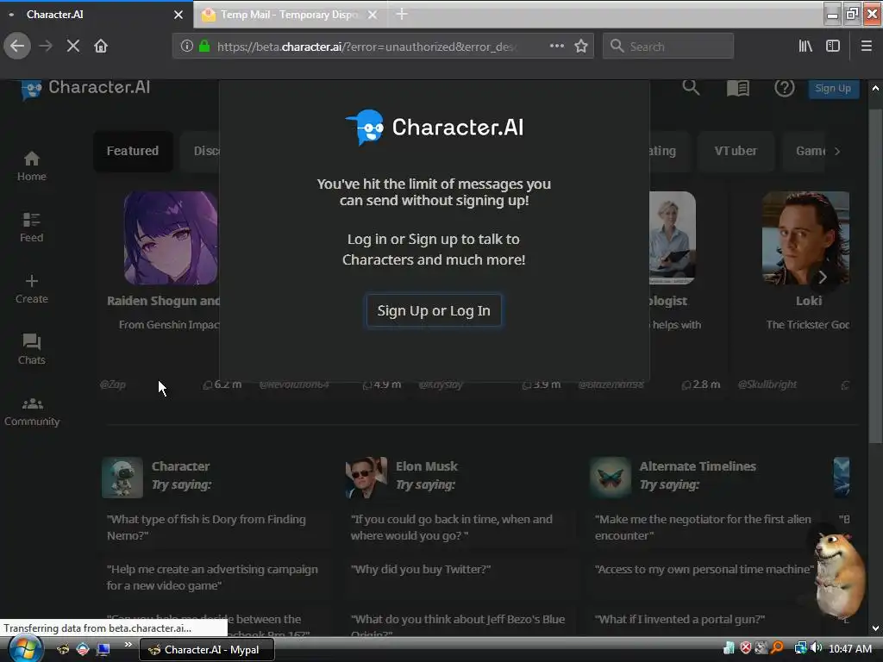The height and width of the screenshot is (662, 883).
Task: Click the browser Back arrow button
Action: (17, 47)
